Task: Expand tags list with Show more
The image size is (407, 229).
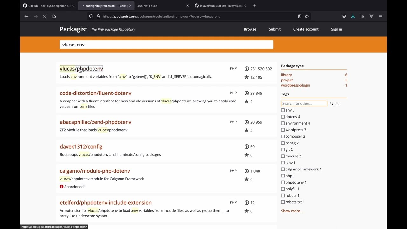Action: 292,211
